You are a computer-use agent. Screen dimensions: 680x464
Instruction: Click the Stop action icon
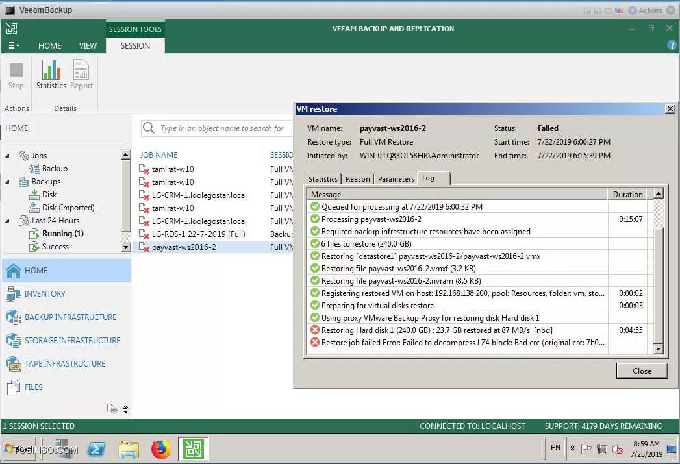point(16,75)
